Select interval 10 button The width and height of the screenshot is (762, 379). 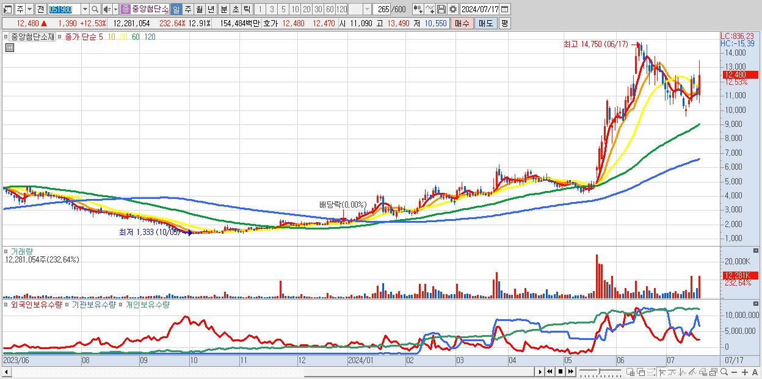tap(295, 9)
